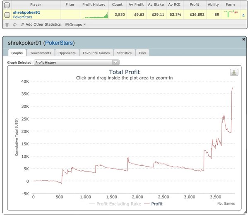Click the refresh arrows icon

(x=14, y=24)
